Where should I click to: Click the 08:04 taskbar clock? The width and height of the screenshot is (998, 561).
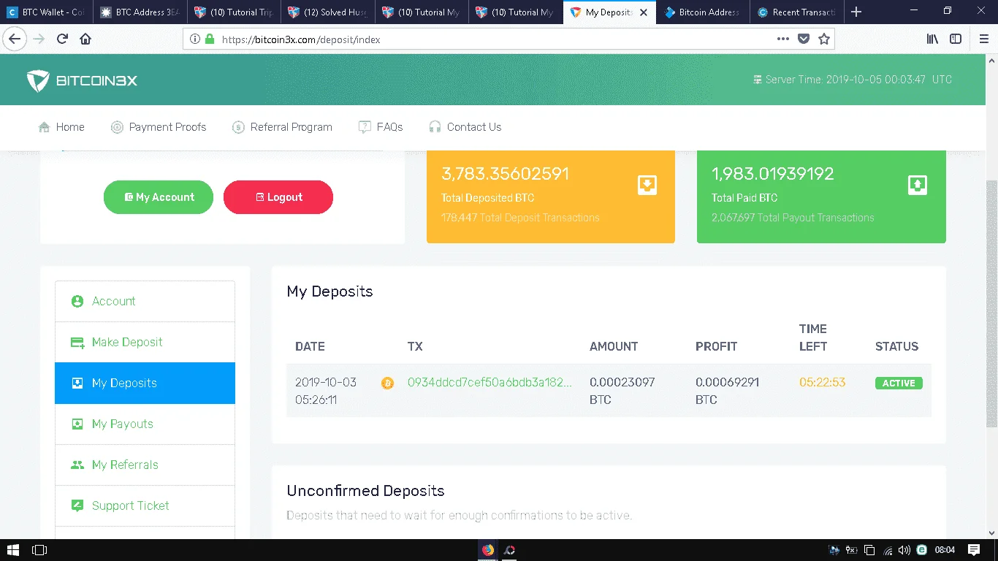(945, 550)
